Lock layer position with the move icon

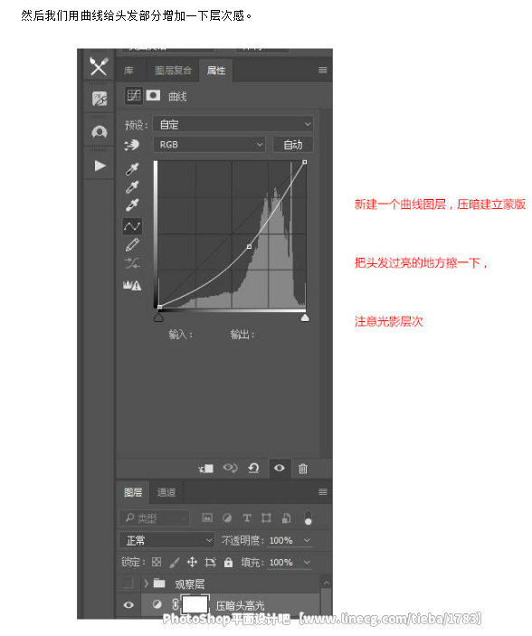point(192,562)
